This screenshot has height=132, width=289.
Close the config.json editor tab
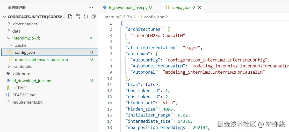point(199,7)
